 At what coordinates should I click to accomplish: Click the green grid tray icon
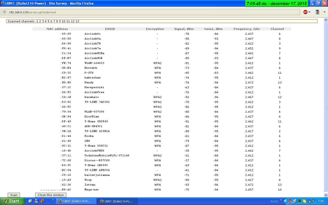point(300,201)
